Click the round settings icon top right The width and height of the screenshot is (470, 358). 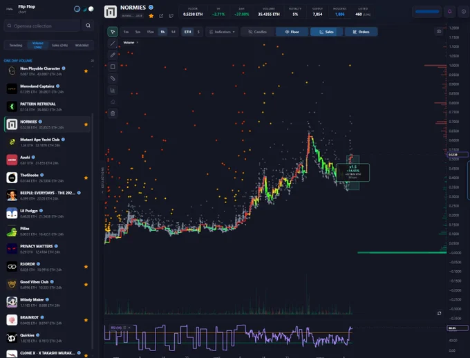click(x=464, y=12)
